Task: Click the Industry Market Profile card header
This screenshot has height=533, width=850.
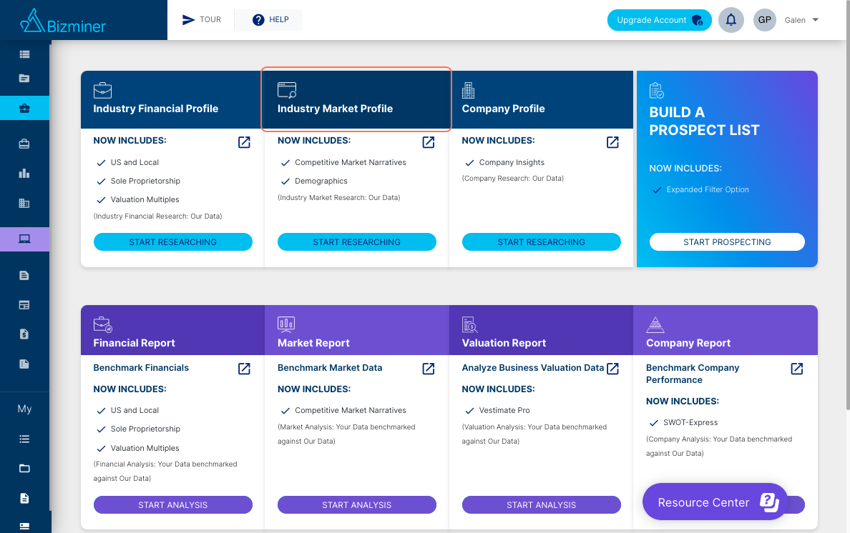Action: point(356,99)
